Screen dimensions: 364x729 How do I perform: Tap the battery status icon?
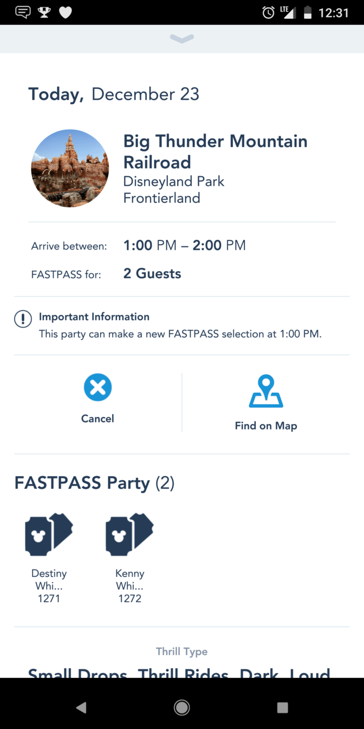pyautogui.click(x=308, y=12)
